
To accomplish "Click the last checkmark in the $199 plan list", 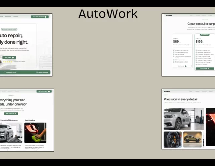I will point(196,64).
